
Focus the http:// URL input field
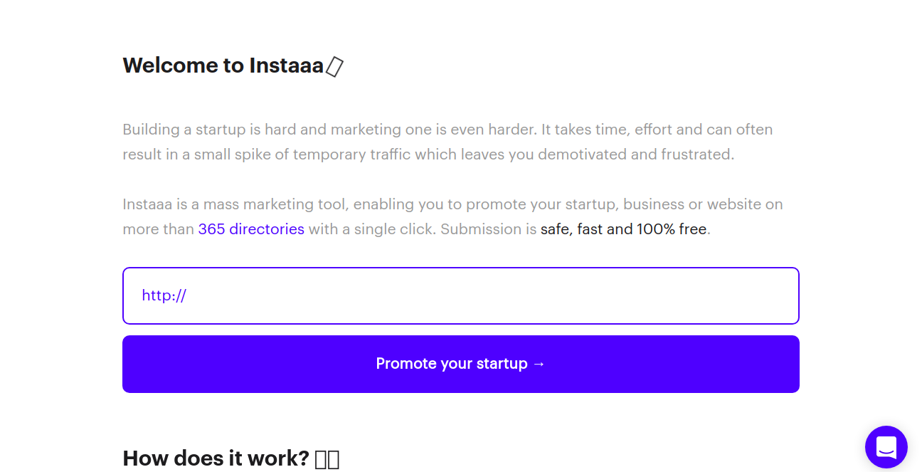point(461,295)
